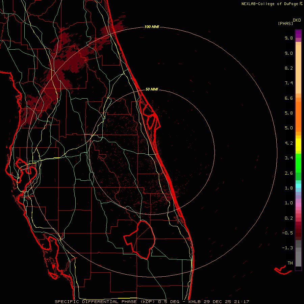Click the 2.6 scale value

click(289, 173)
